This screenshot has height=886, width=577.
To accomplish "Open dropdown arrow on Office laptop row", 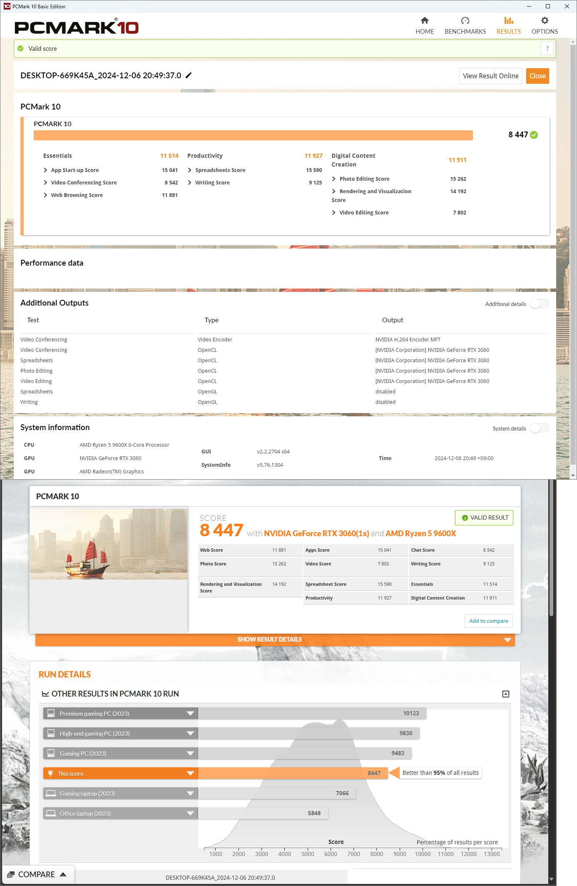I will (190, 813).
